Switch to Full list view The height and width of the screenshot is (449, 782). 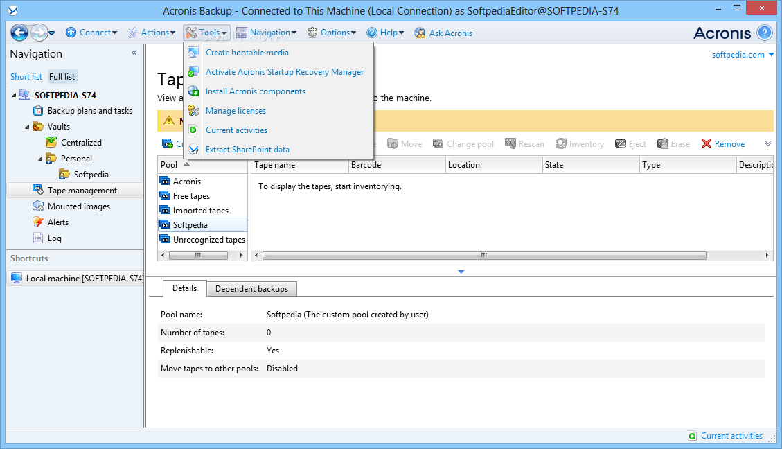click(x=62, y=77)
